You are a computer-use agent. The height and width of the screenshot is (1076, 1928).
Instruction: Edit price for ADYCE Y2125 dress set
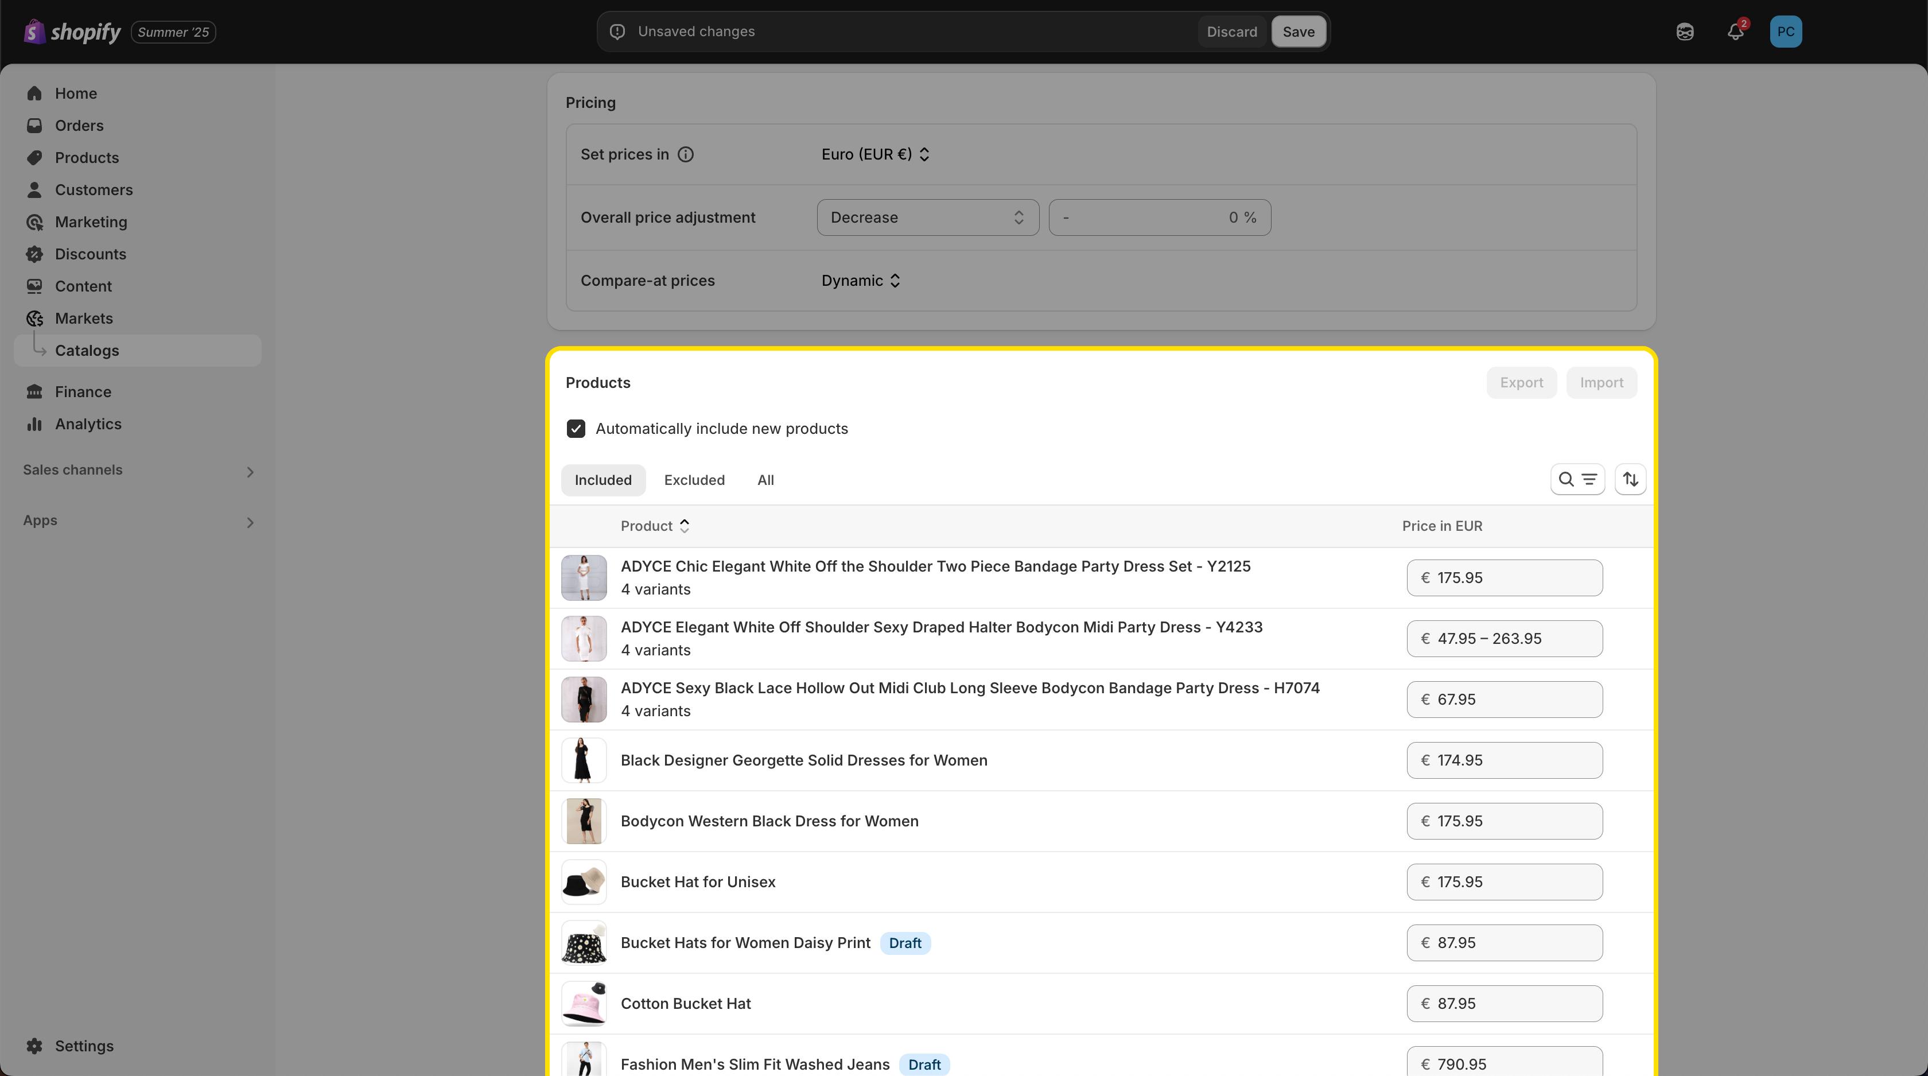pyautogui.click(x=1505, y=578)
